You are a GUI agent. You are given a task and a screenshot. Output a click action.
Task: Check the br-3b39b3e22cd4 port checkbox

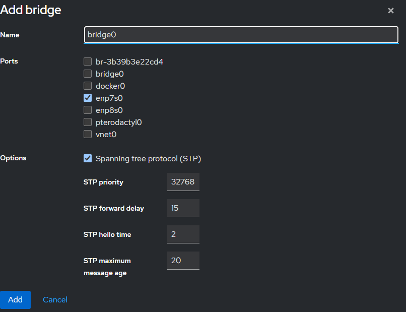click(x=88, y=62)
